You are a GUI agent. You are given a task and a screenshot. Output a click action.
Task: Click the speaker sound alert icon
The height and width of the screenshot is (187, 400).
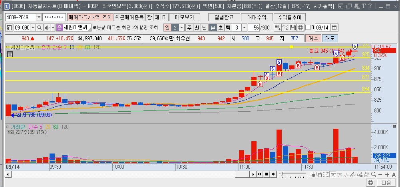(x=47, y=28)
